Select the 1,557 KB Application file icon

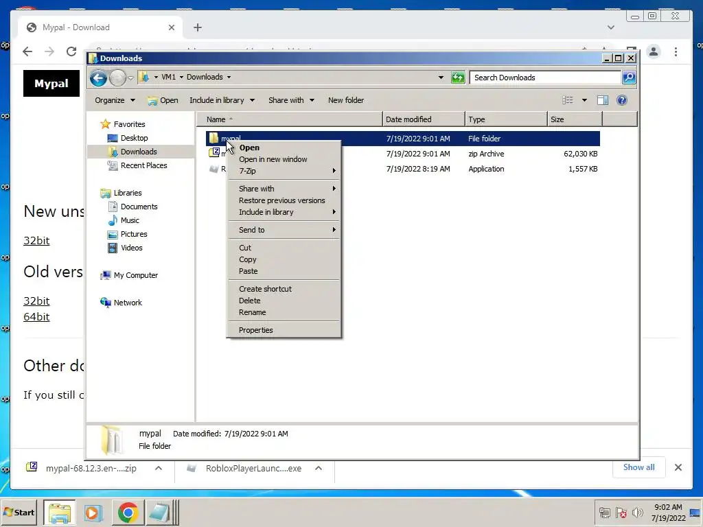(x=214, y=169)
